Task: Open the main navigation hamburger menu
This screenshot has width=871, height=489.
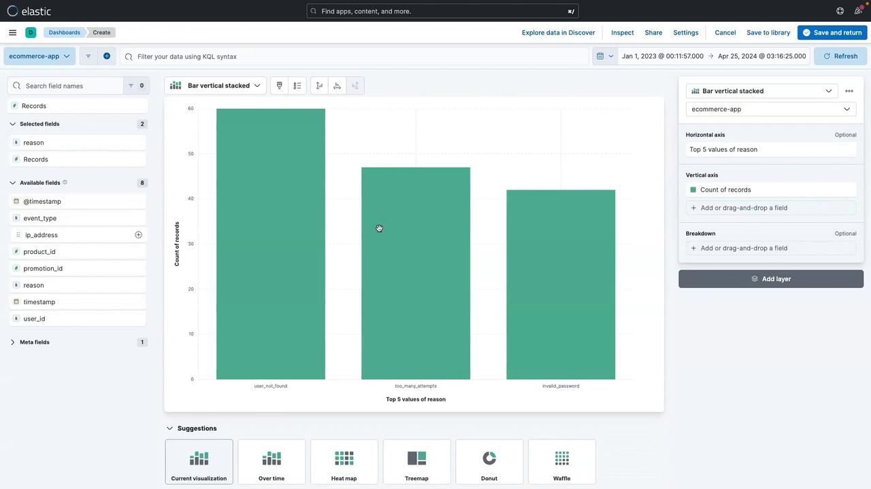Action: click(12, 33)
